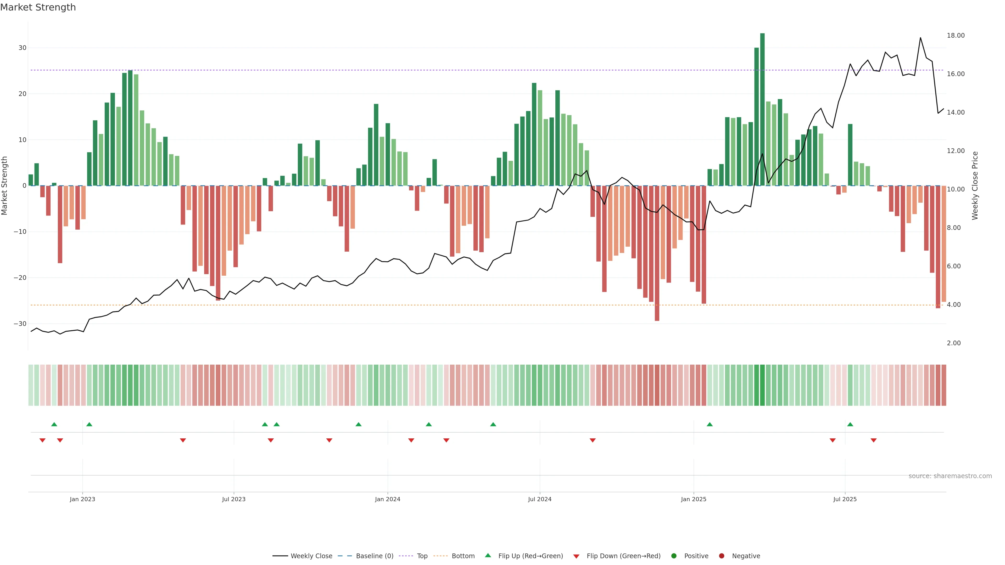Screen dimensions: 1005x565
Task: Click the Market Strength chart title
Action: click(38, 7)
